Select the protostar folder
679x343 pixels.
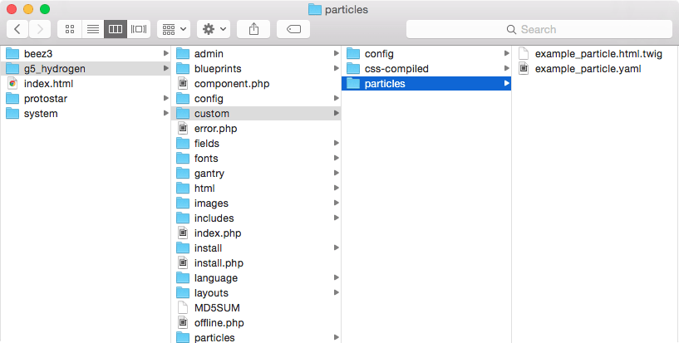86,99
